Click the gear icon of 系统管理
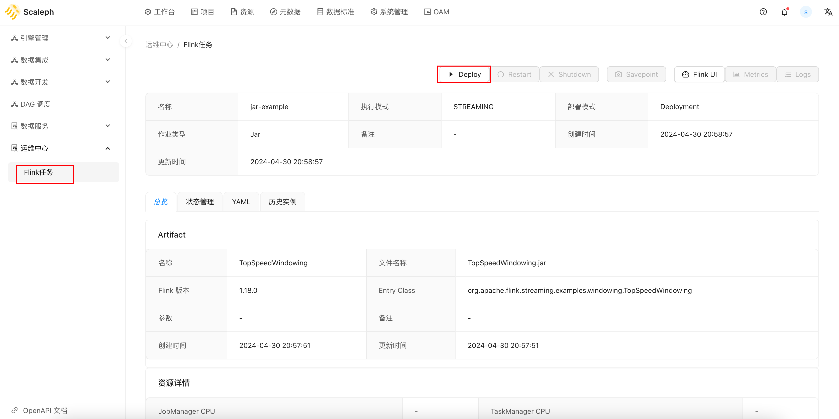This screenshot has height=419, width=839. click(374, 12)
